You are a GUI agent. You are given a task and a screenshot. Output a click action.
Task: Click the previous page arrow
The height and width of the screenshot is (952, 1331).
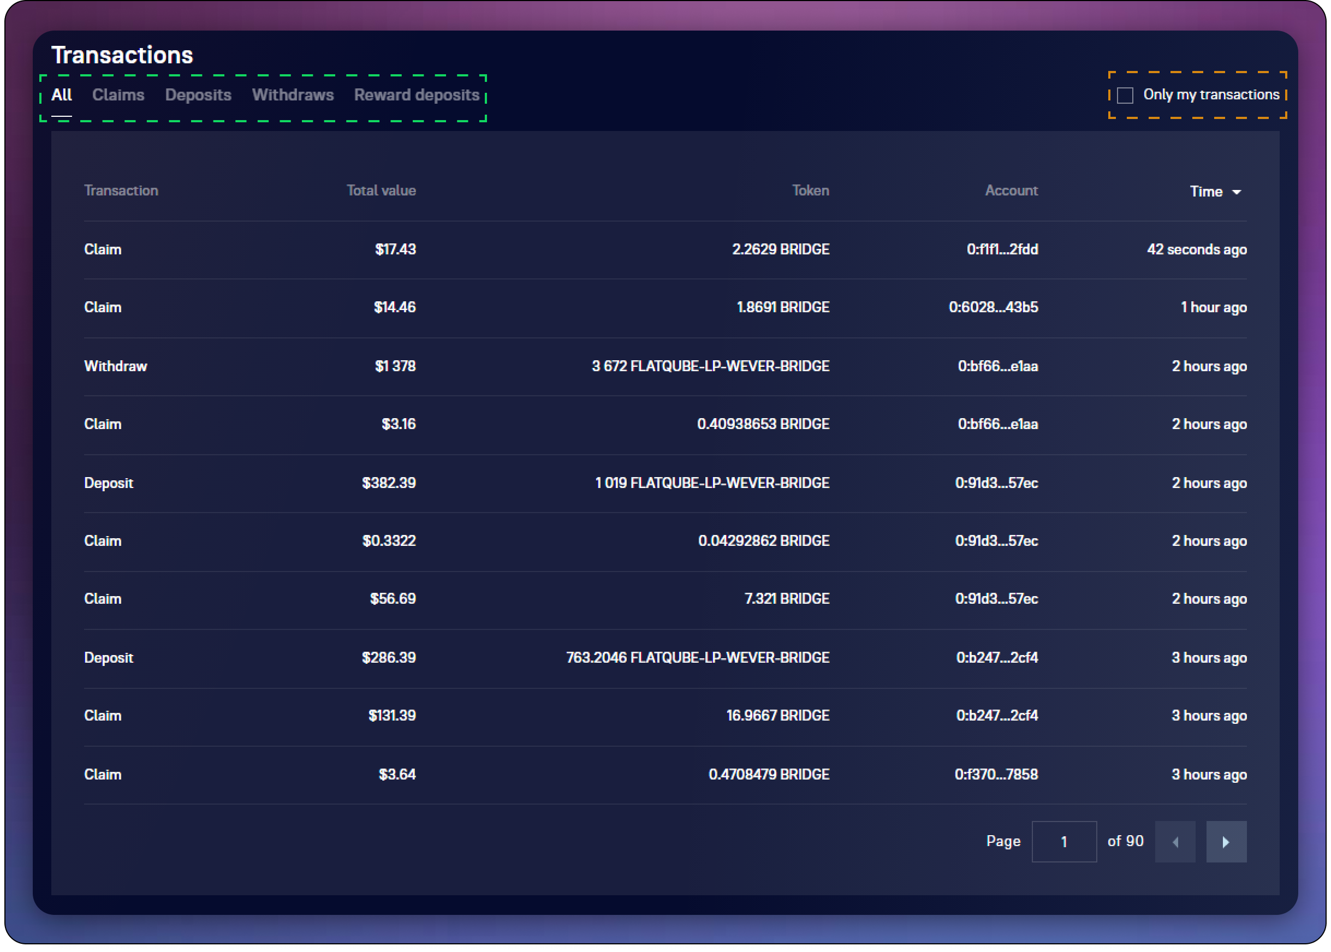tap(1175, 842)
